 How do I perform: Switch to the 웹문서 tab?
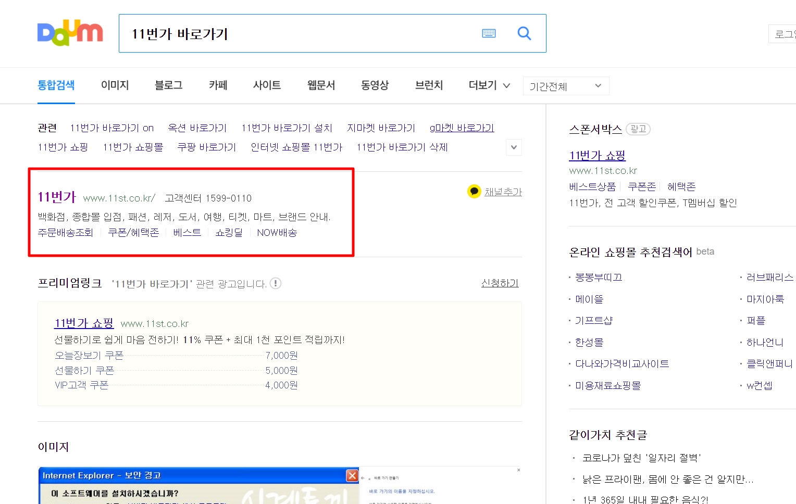(x=321, y=85)
